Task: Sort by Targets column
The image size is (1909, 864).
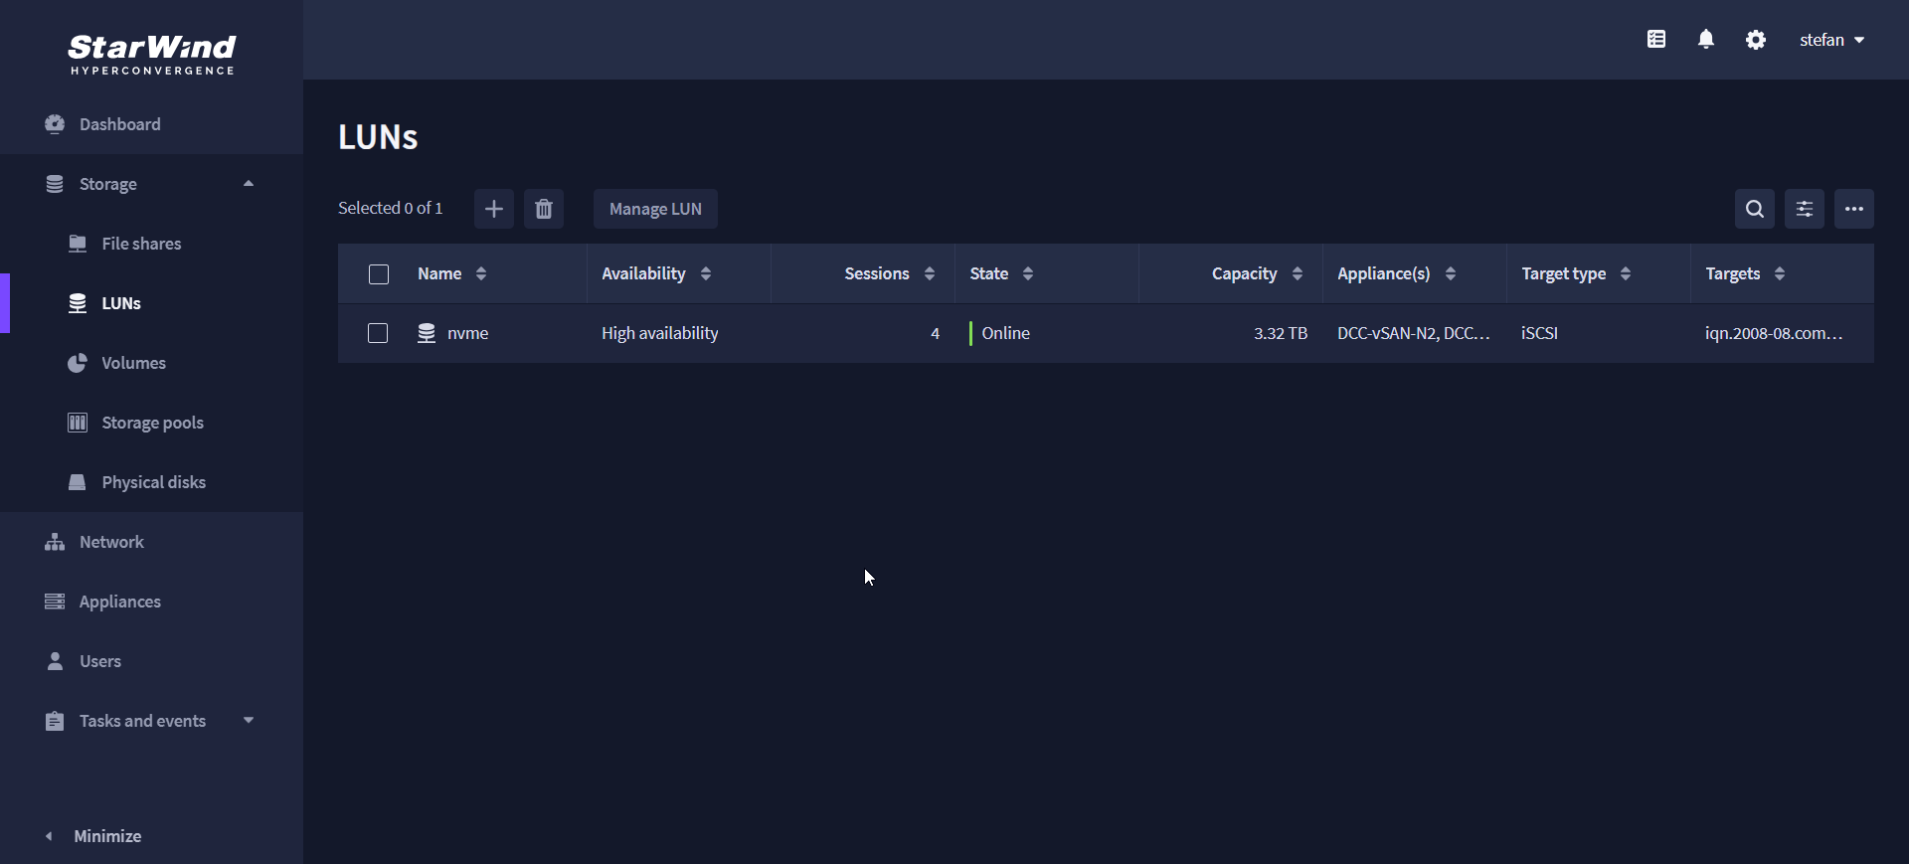Action: (x=1780, y=273)
